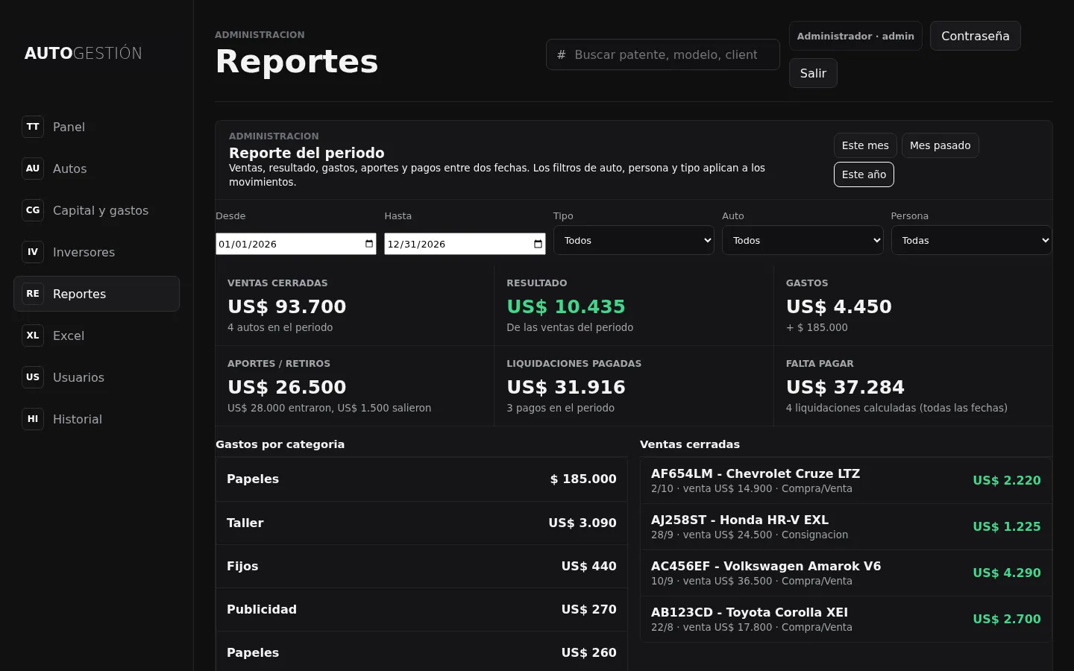Screen dimensions: 1074x671
Task: Open the Inversores page
Action: click(97, 252)
